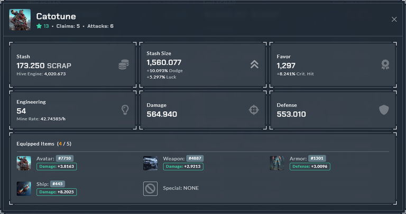Open Weapon item tag #4887
Screen dimensions: 406x214
coord(195,158)
